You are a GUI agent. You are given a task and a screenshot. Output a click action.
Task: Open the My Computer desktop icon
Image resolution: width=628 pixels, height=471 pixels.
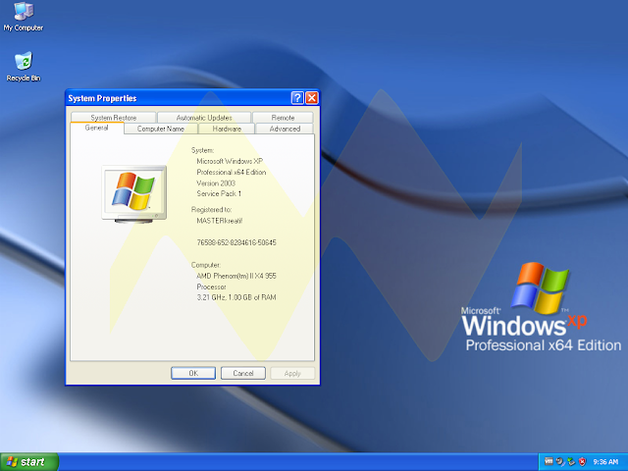point(24,17)
